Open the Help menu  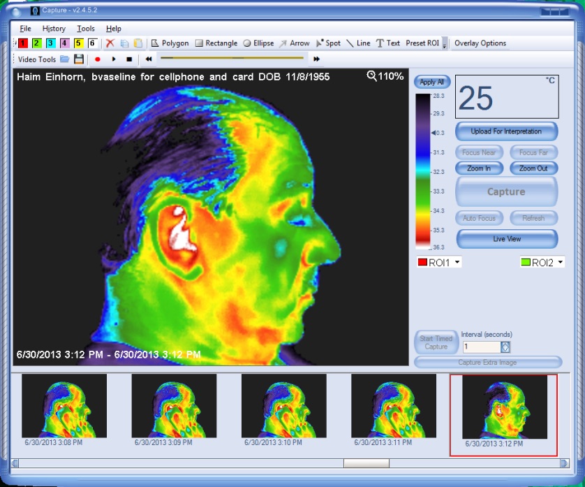113,29
